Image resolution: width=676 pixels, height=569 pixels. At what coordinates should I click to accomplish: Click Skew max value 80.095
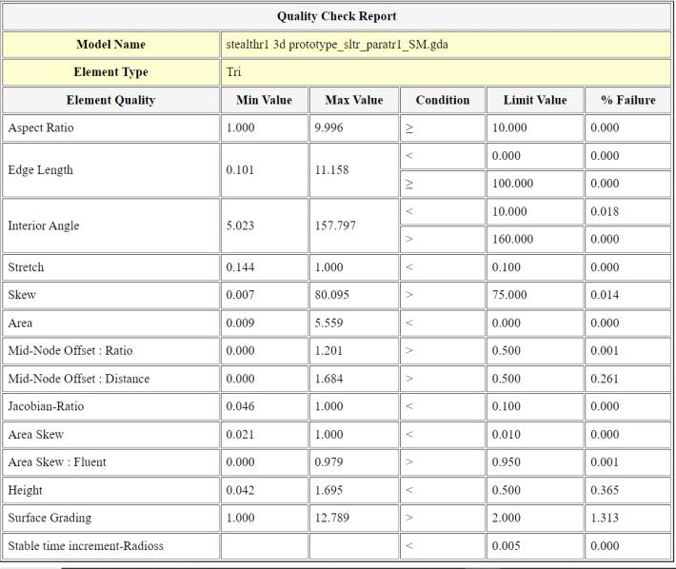pos(332,295)
